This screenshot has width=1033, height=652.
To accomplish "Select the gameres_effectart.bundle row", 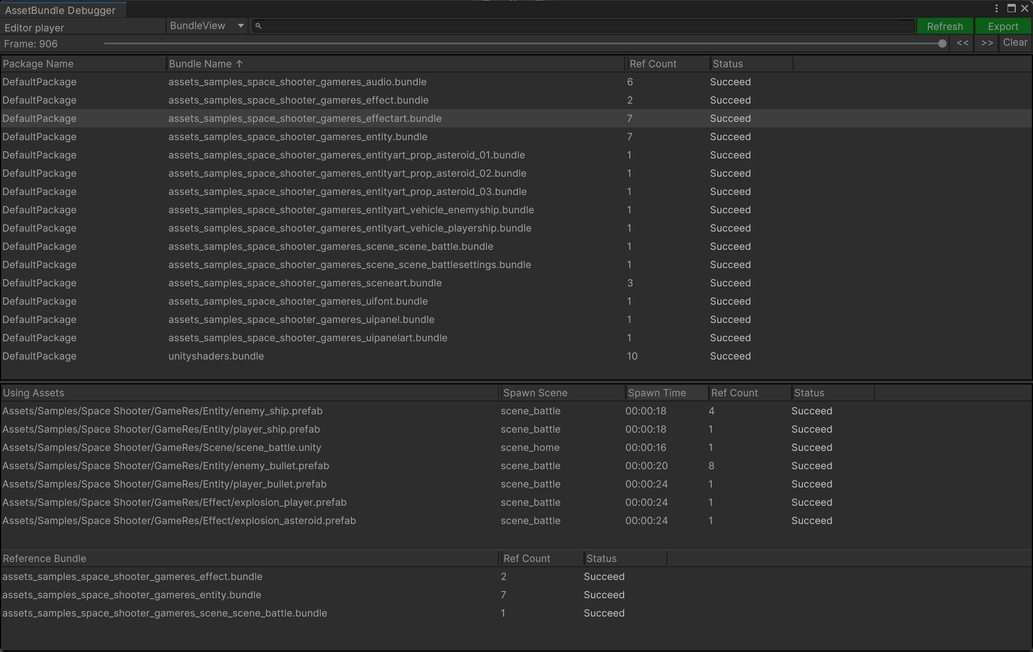I will point(516,119).
